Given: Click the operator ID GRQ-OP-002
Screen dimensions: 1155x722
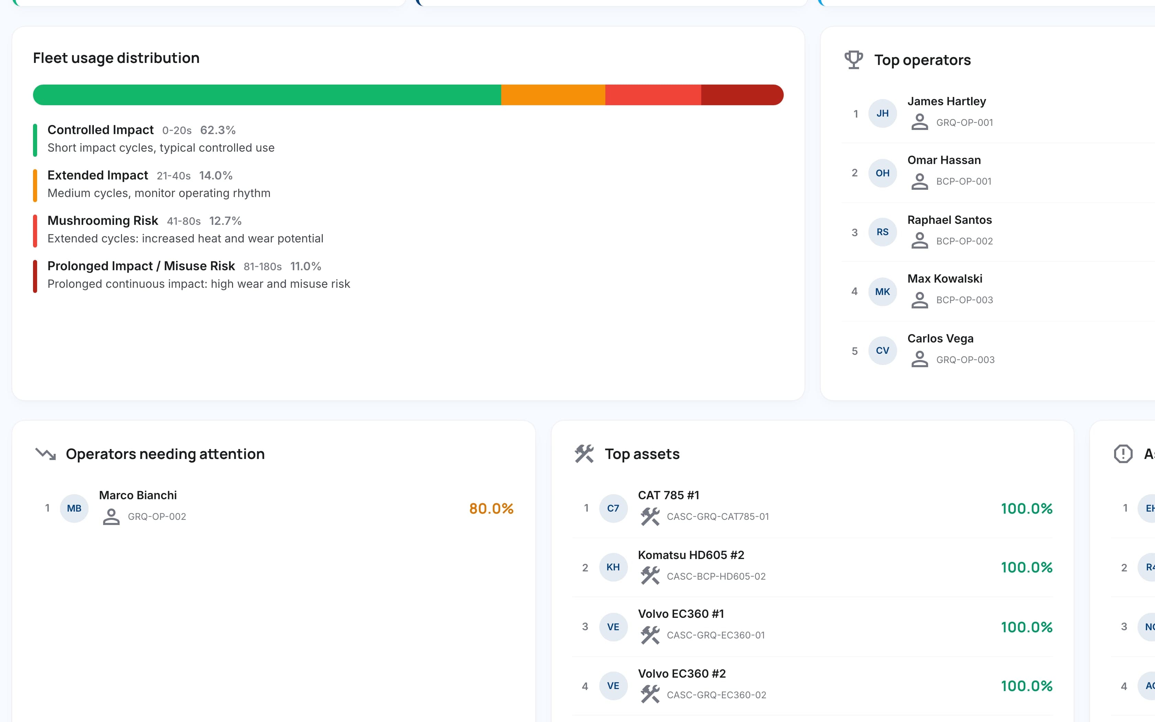Looking at the screenshot, I should coord(156,517).
